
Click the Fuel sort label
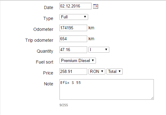[45, 62]
